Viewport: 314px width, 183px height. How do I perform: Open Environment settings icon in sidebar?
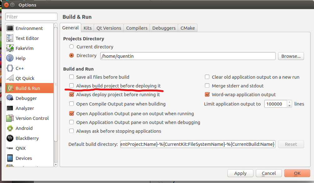coord(10,28)
